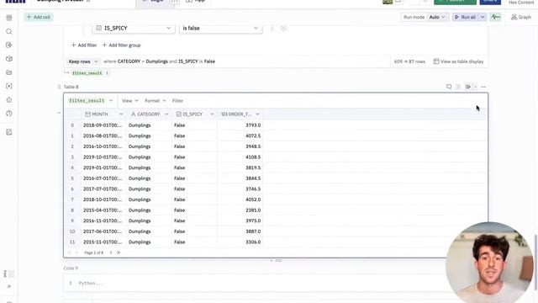Click the 609 → 87 rows count

(x=409, y=61)
